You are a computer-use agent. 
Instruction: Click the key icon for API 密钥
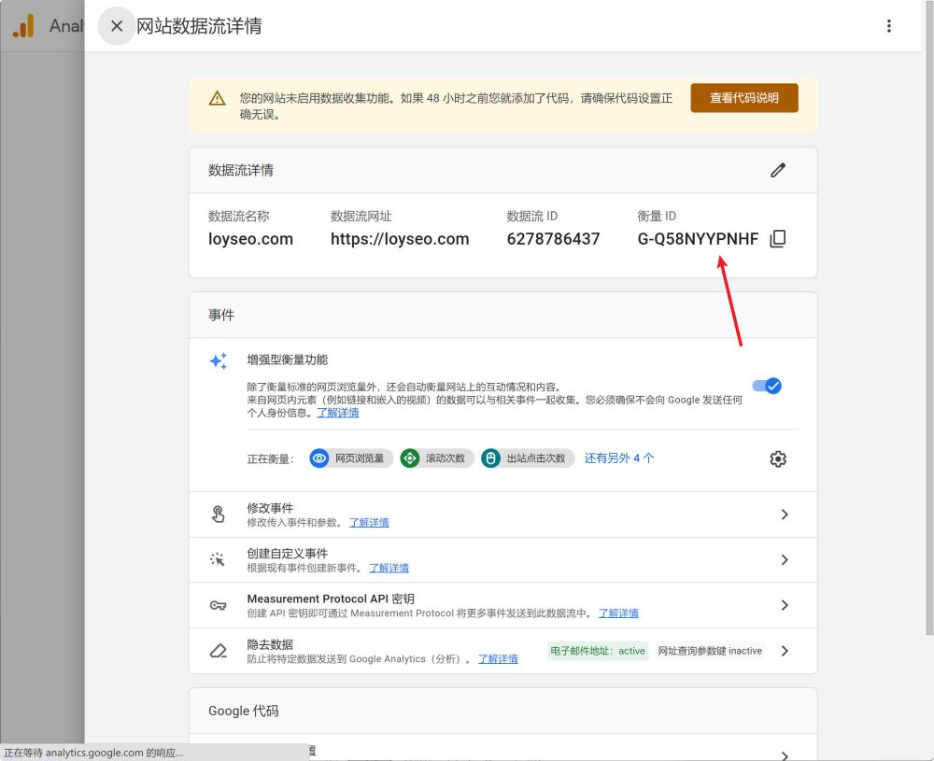click(x=218, y=606)
